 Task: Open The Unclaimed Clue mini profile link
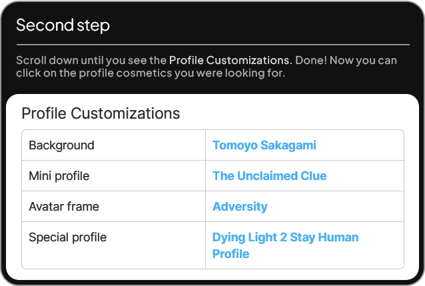click(269, 176)
